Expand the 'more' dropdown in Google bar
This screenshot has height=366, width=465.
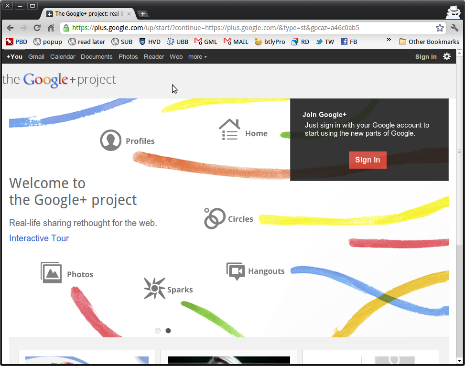[197, 57]
